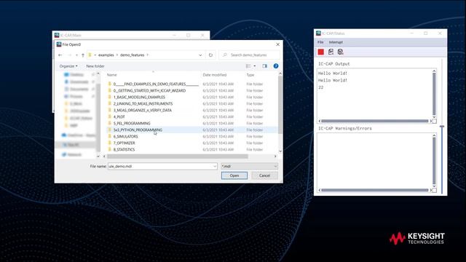Click the folder icon of 8_STATISTICS
466x262 pixels.
109,149
